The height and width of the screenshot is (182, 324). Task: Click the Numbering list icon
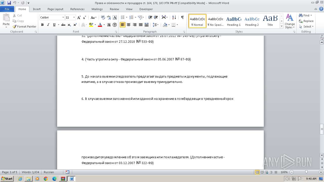click(x=131, y=17)
